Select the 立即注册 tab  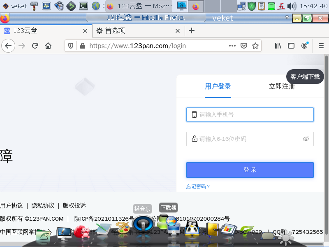[282, 86]
